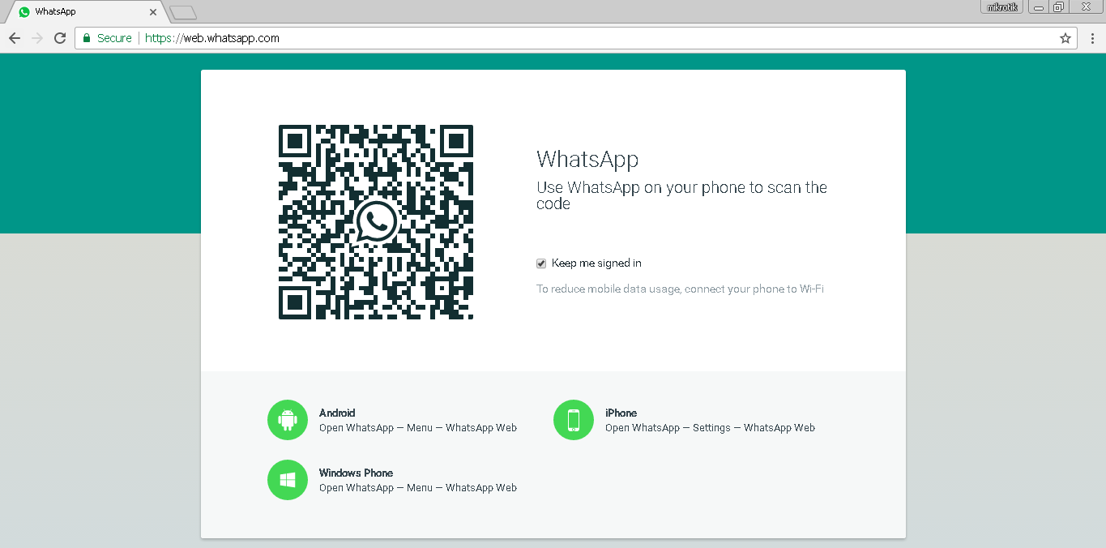Click the Android robot icon

pyautogui.click(x=288, y=420)
